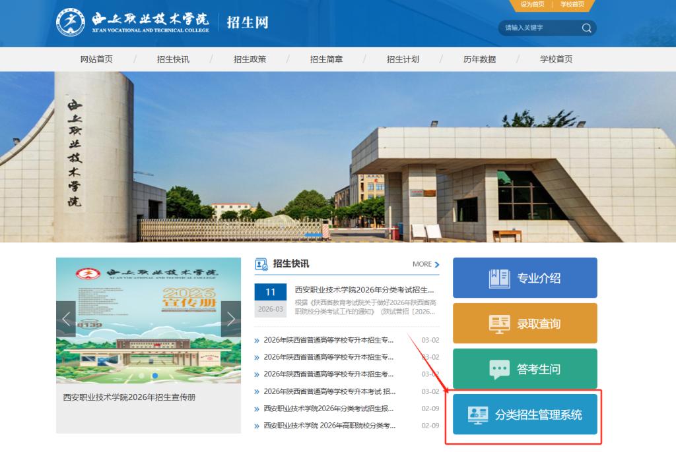Select 历年数据 from navigation menu

(479, 59)
